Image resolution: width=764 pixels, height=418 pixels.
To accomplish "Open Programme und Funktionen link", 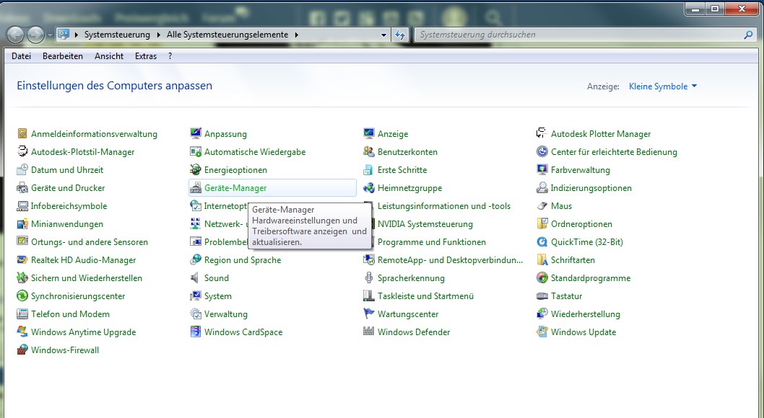I will tap(431, 242).
